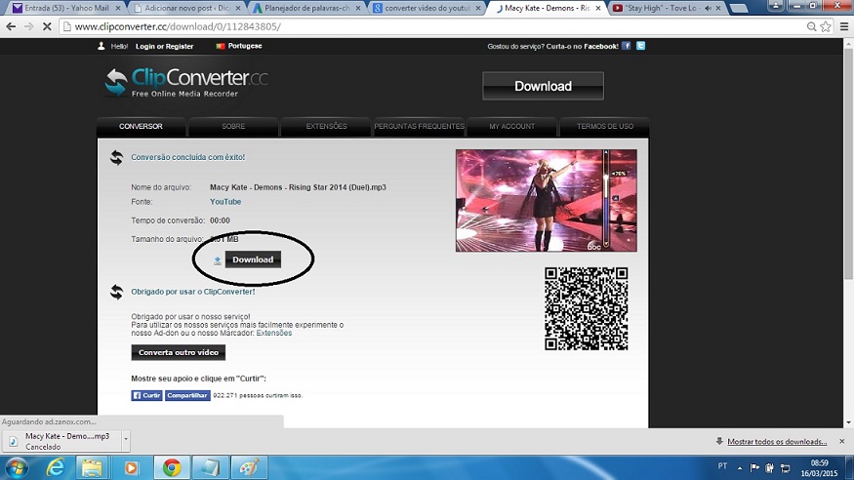Click the PT language indicator
Viewport: 854px width, 480px height.
tap(722, 465)
